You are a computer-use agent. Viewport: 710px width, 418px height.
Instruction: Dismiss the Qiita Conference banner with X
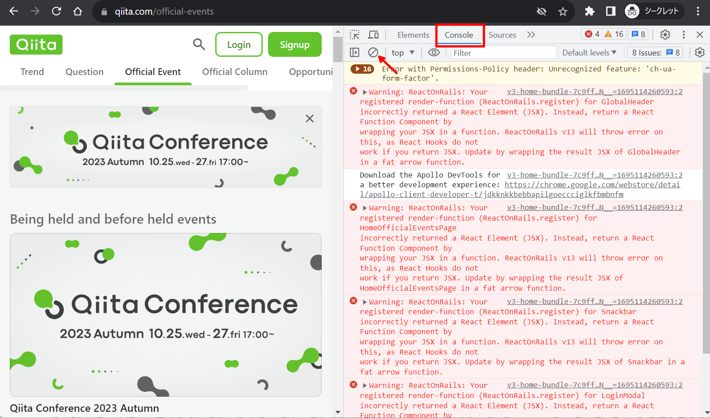pyautogui.click(x=310, y=118)
